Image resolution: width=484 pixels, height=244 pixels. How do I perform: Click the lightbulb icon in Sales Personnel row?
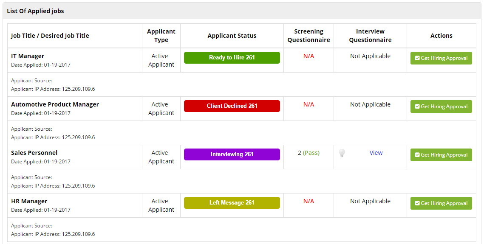point(342,153)
